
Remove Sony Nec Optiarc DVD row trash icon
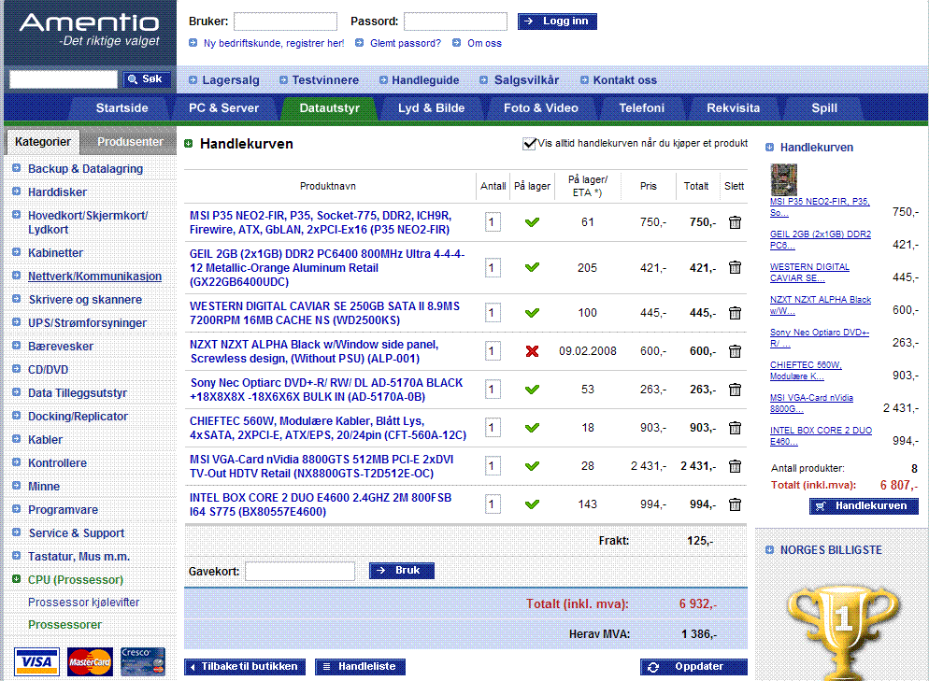pyautogui.click(x=735, y=390)
